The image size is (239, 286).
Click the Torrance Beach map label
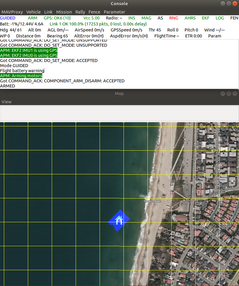152,201
